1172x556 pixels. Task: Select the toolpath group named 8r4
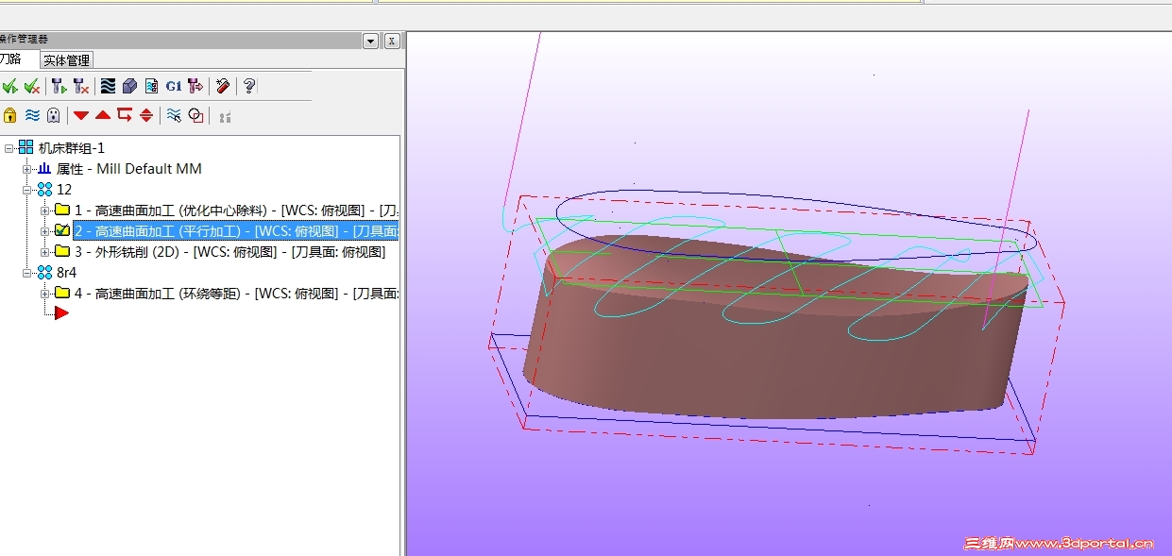point(66,273)
